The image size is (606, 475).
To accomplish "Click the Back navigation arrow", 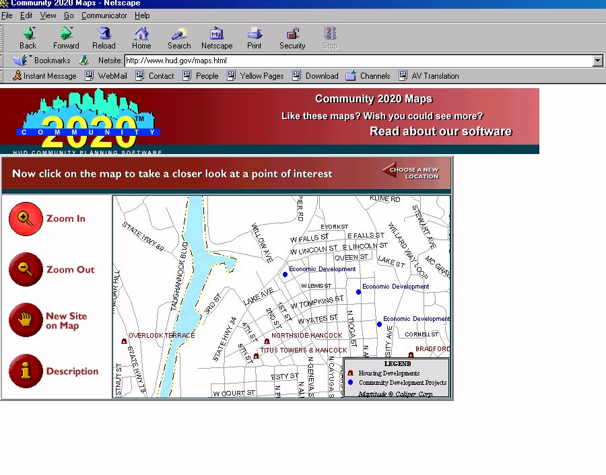I will (x=28, y=38).
